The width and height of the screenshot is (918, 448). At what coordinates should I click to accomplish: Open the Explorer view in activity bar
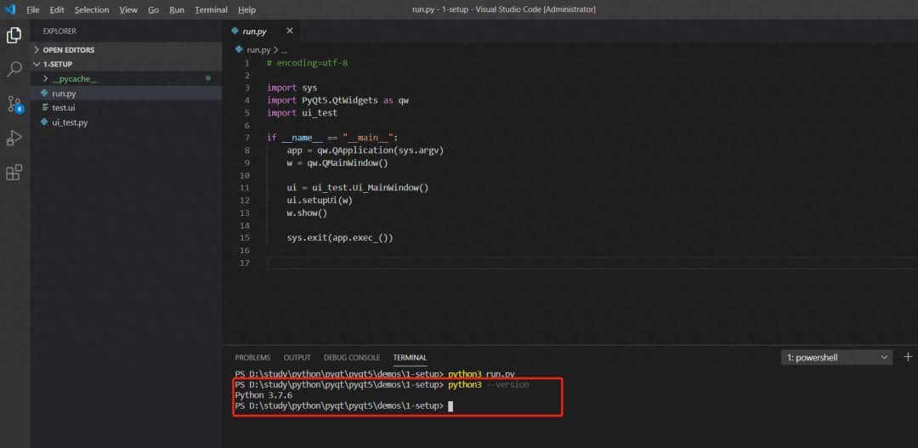click(14, 35)
